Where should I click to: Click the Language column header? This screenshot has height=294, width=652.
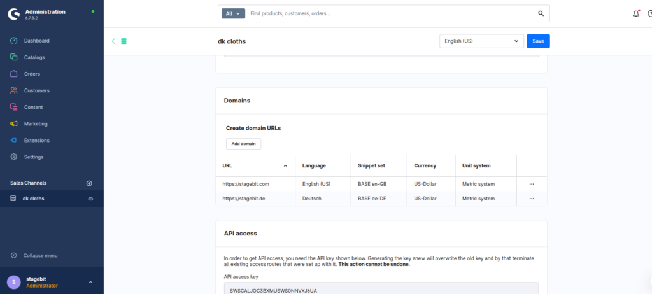pos(323,165)
